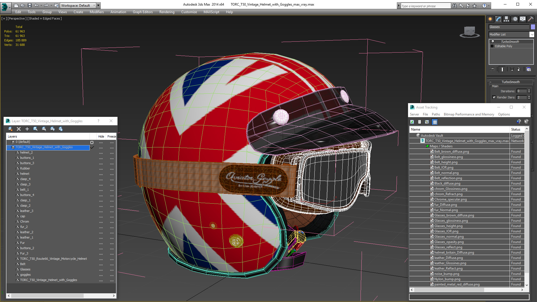Open the Hierarchy command panel tab
The width and height of the screenshot is (537, 302).
click(506, 19)
